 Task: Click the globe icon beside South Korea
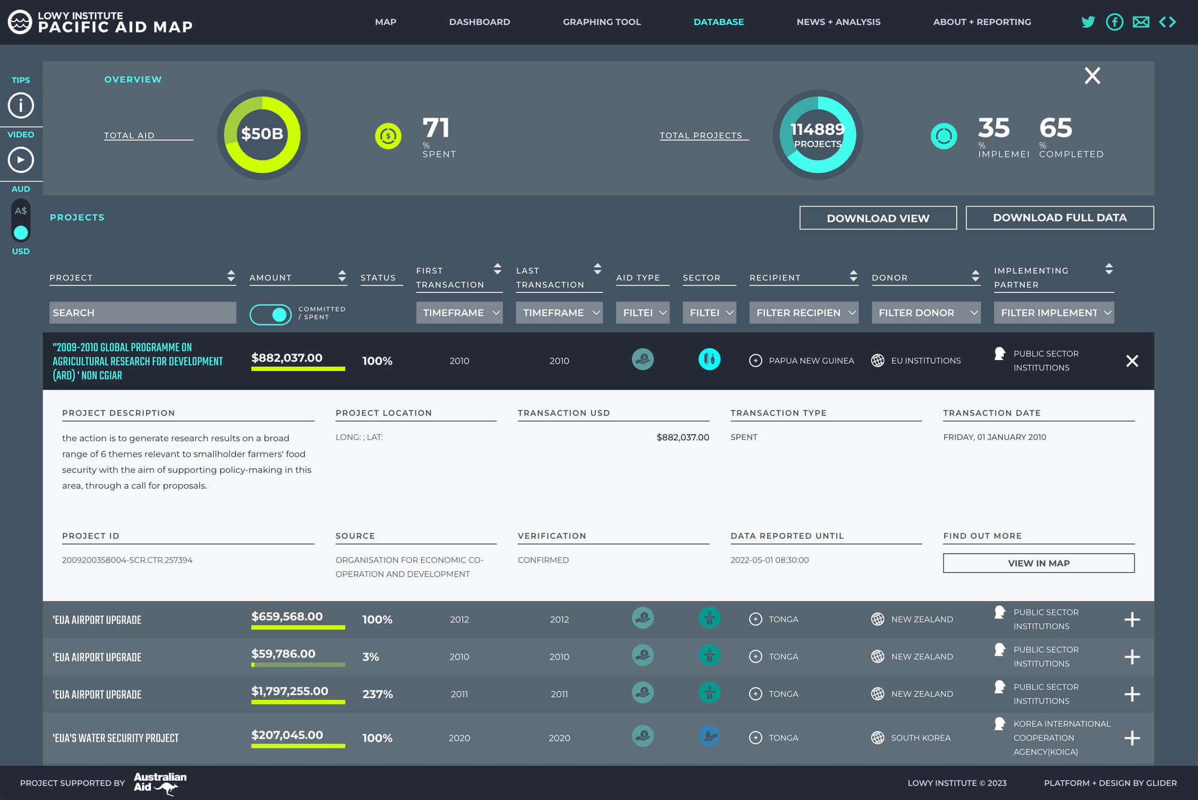click(878, 738)
